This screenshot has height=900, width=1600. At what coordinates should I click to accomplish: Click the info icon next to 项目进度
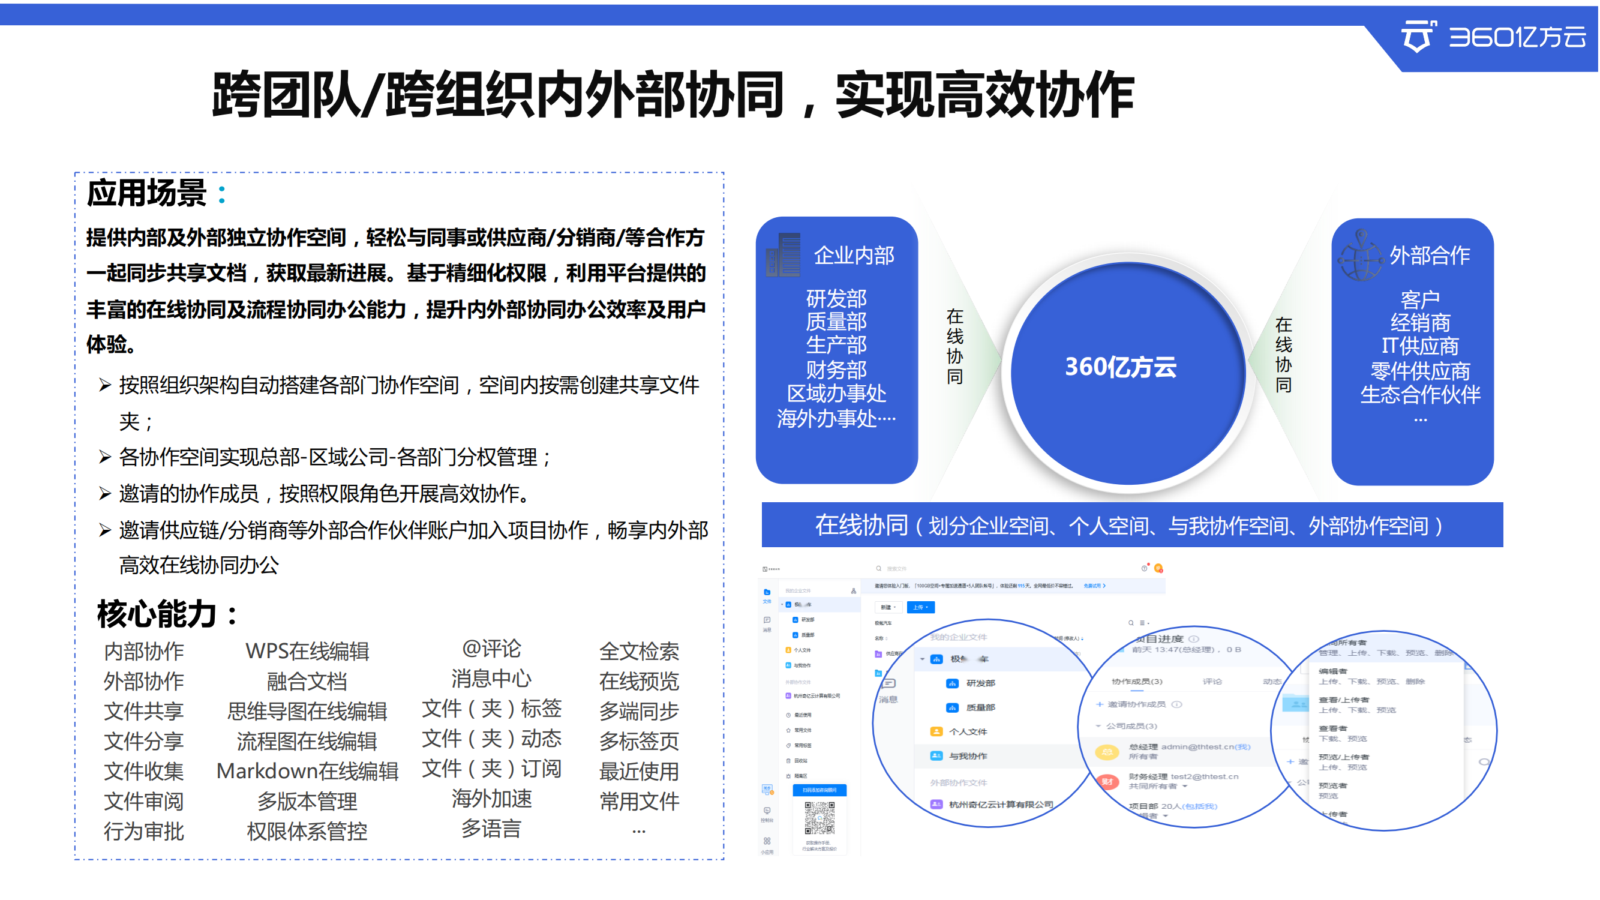coord(1194,638)
